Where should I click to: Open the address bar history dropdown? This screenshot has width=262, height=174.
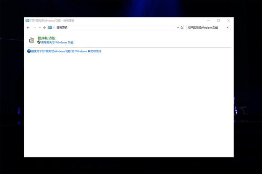point(178,28)
